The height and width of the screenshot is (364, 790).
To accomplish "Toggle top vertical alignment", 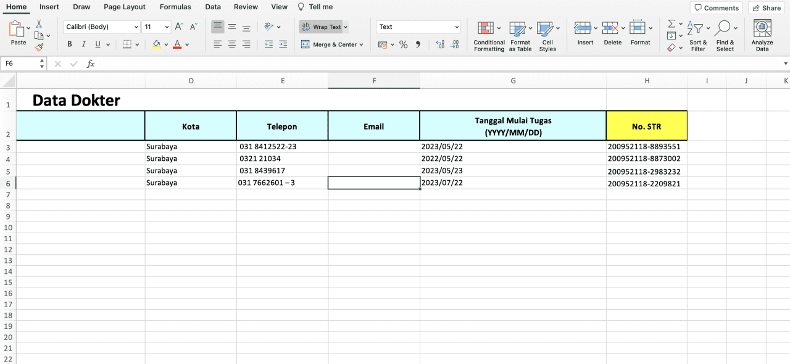I will 218,27.
